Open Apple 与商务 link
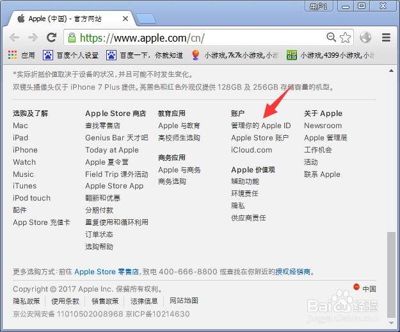The image size is (400, 332). click(x=179, y=170)
